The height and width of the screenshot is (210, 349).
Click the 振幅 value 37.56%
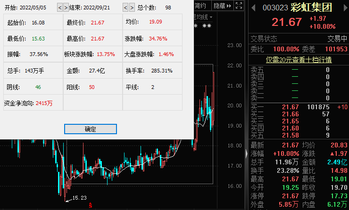39,54
